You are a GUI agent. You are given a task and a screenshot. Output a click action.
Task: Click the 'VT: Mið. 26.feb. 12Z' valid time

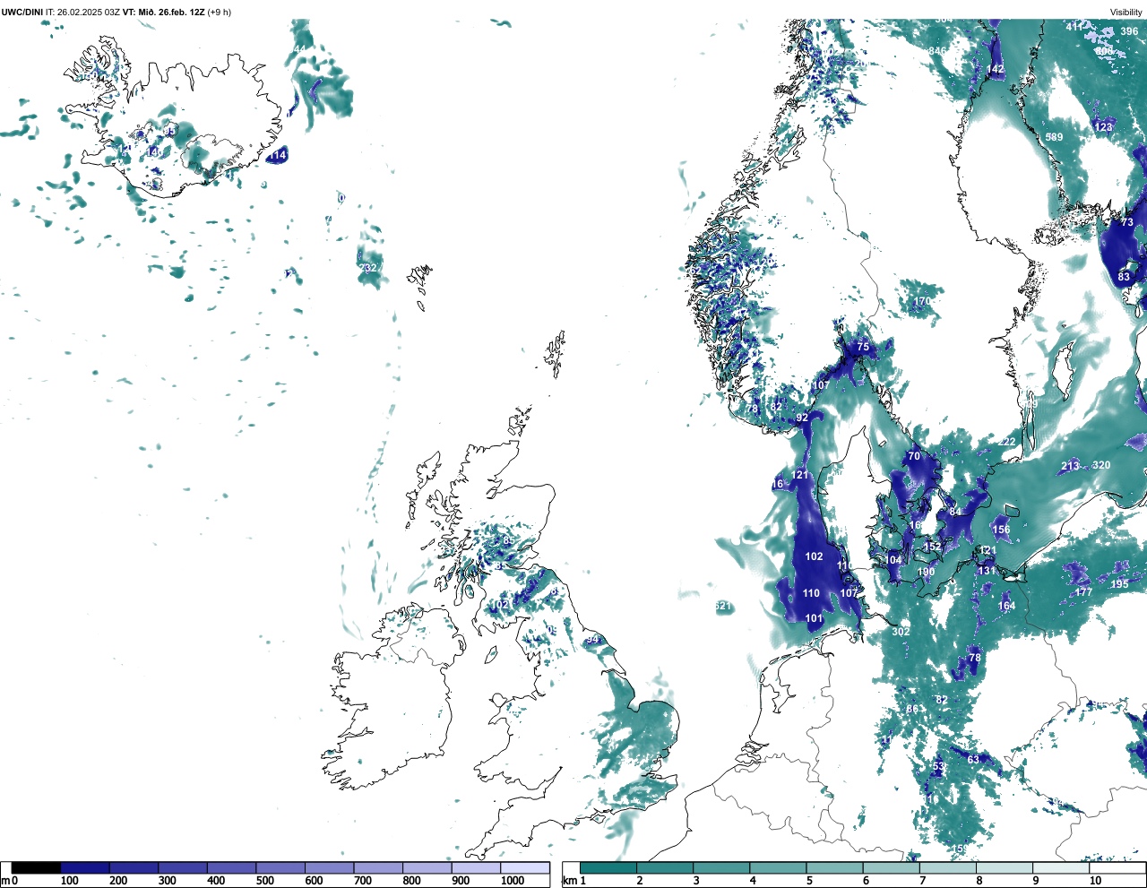click(x=164, y=12)
